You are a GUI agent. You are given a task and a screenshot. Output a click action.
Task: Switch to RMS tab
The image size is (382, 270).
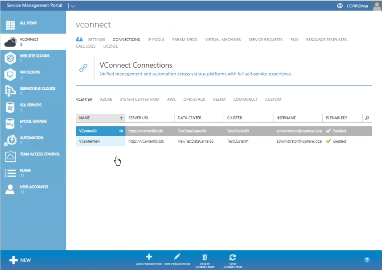click(x=294, y=39)
